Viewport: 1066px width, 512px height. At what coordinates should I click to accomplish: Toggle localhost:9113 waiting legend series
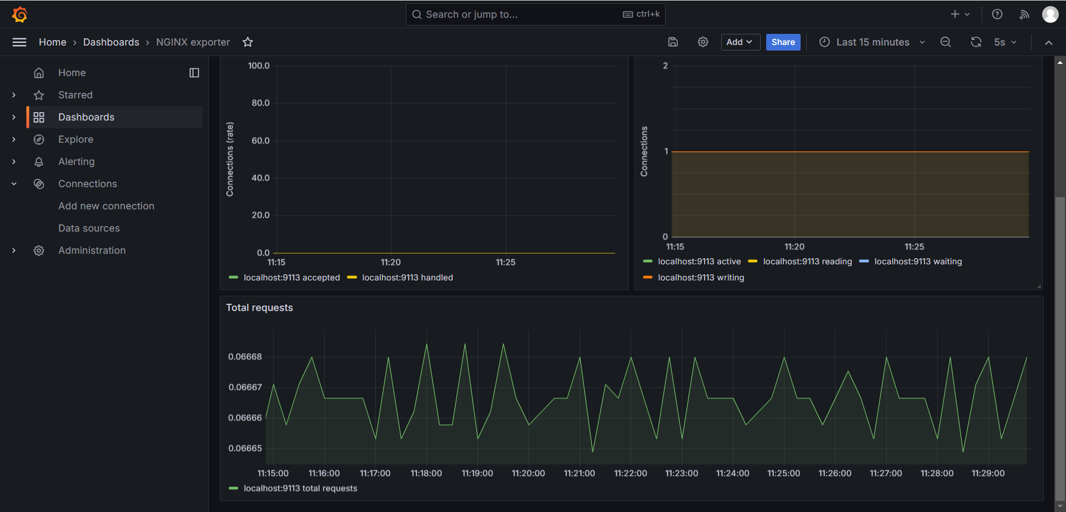coord(918,262)
